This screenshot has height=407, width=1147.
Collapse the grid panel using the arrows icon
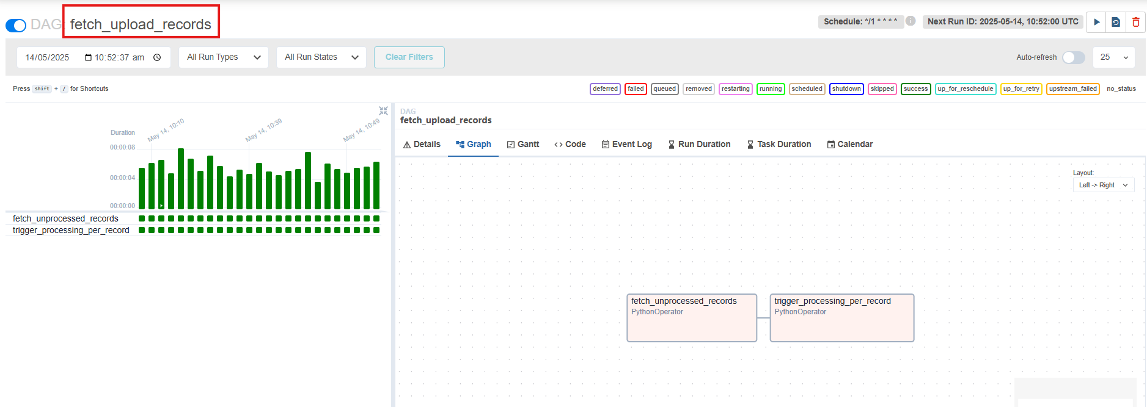pyautogui.click(x=383, y=110)
